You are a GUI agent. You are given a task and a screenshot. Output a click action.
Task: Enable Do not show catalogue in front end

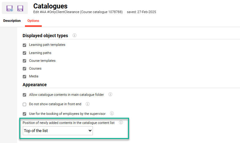click(x=25, y=104)
